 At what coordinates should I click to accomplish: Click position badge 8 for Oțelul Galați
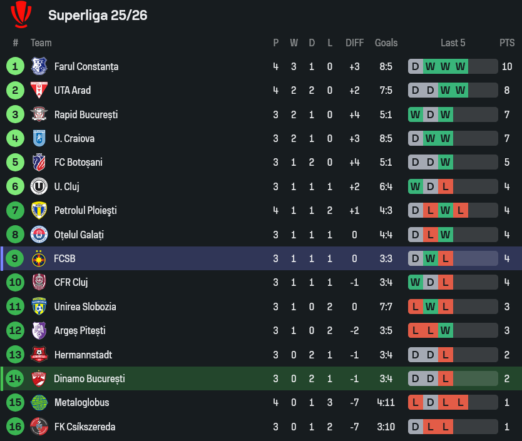click(x=15, y=235)
